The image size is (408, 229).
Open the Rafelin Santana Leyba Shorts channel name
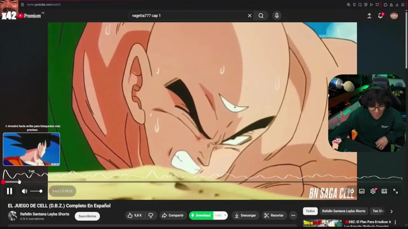click(x=45, y=214)
